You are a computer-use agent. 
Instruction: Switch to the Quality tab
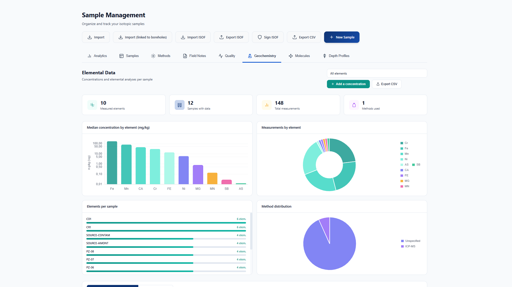click(x=227, y=56)
